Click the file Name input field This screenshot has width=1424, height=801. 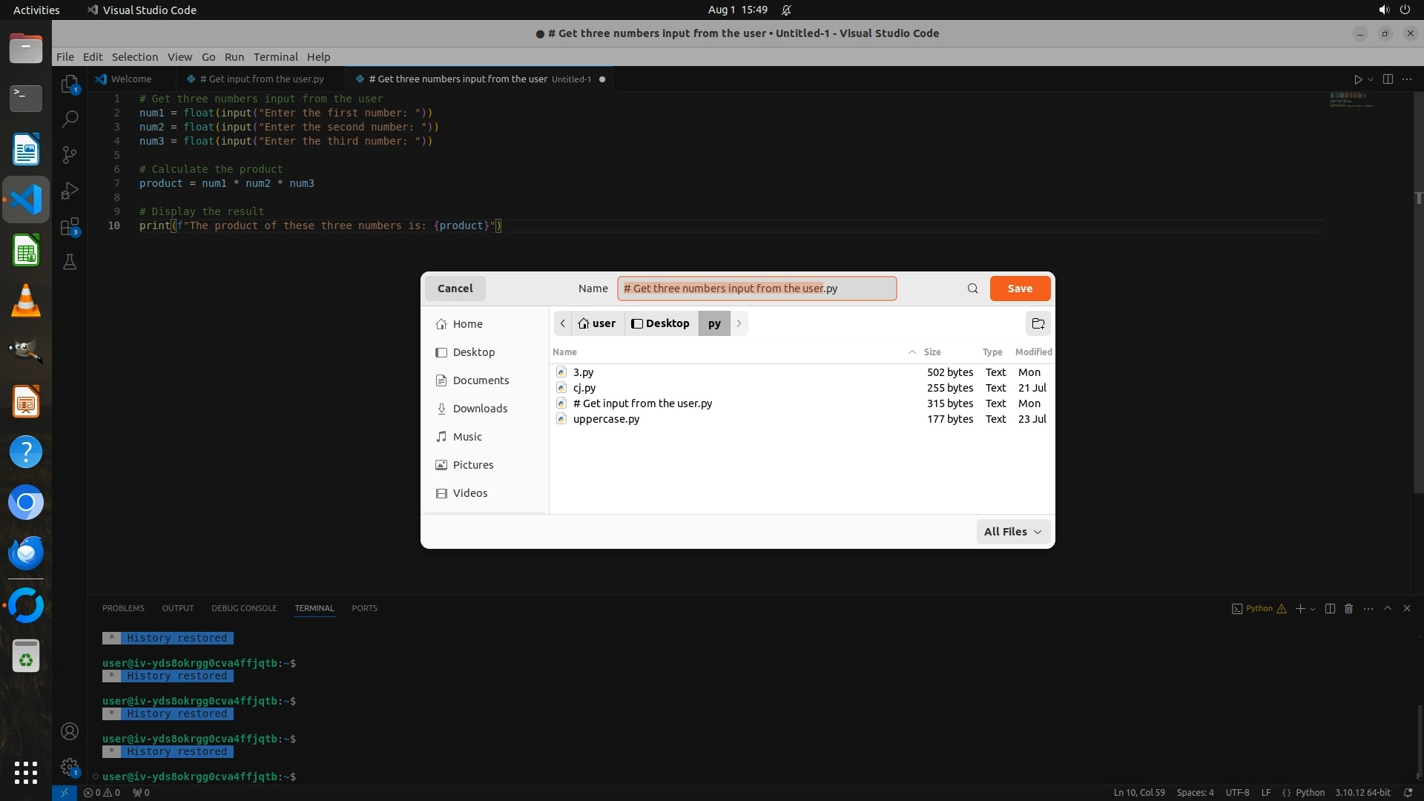coord(756,289)
